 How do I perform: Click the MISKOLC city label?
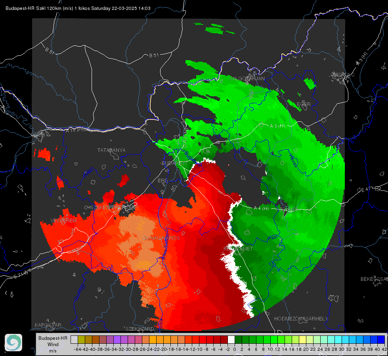point(344,74)
